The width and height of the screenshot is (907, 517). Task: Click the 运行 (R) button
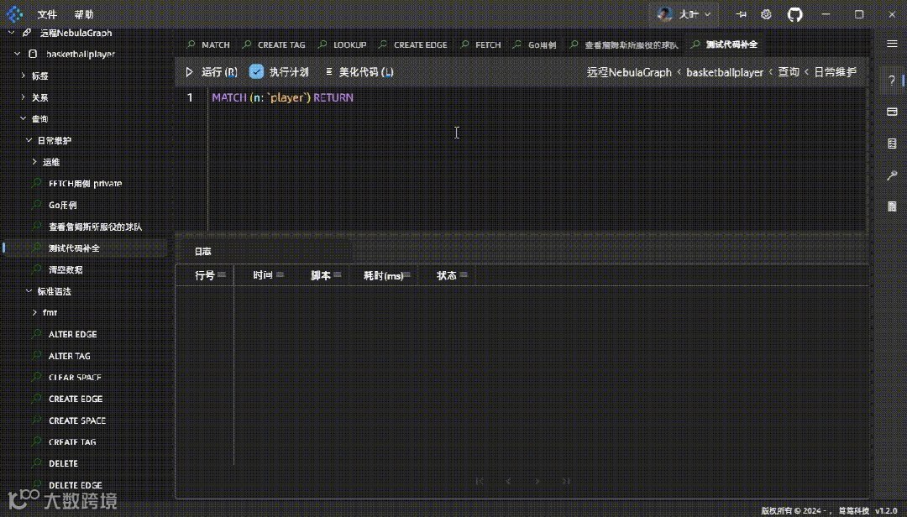tap(211, 72)
